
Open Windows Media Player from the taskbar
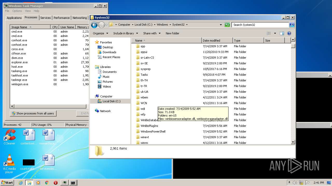(x=38, y=183)
